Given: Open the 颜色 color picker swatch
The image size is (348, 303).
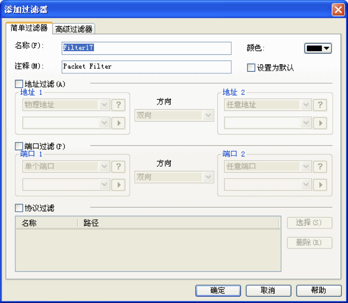Looking at the screenshot, I should (318, 48).
